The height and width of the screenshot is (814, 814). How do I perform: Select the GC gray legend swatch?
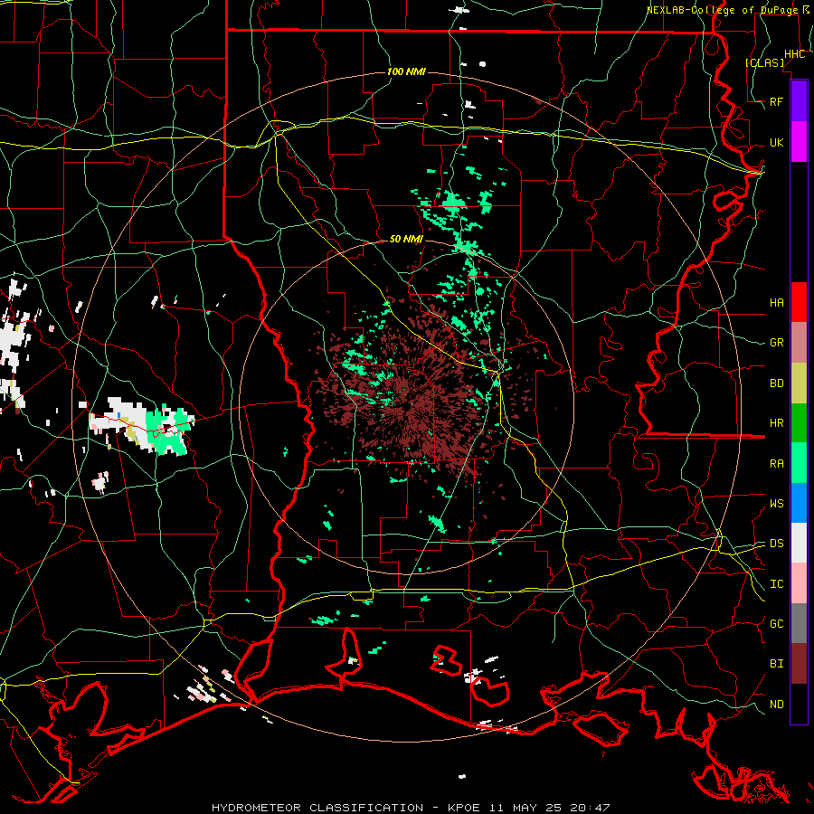(x=799, y=623)
